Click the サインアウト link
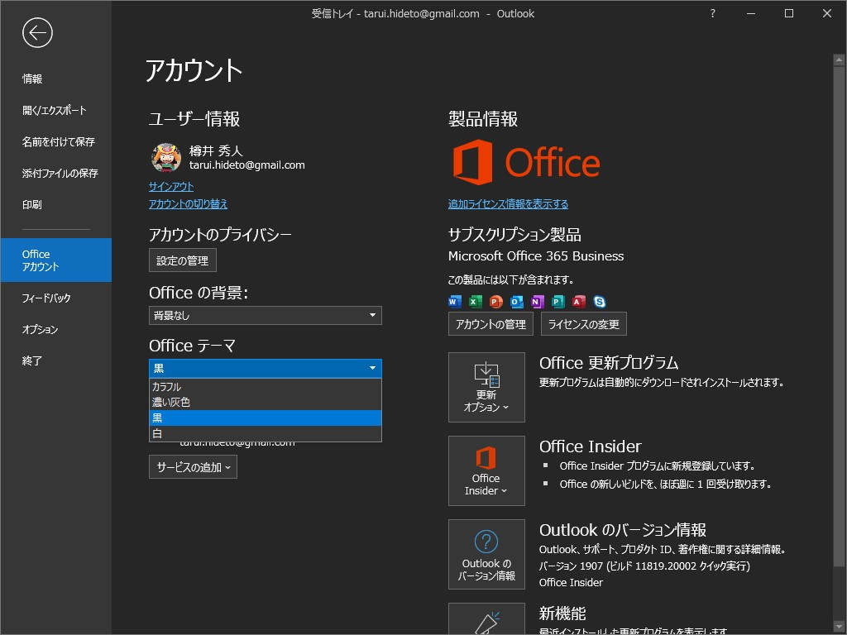847x635 pixels. 170,186
